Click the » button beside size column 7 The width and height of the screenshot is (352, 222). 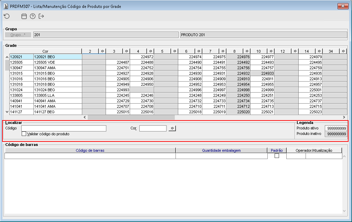click(x=223, y=51)
